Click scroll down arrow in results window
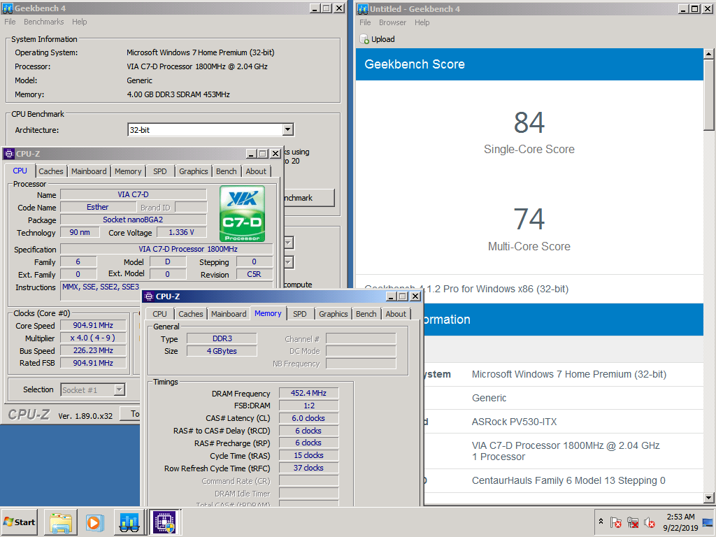The height and width of the screenshot is (537, 716). (709, 498)
